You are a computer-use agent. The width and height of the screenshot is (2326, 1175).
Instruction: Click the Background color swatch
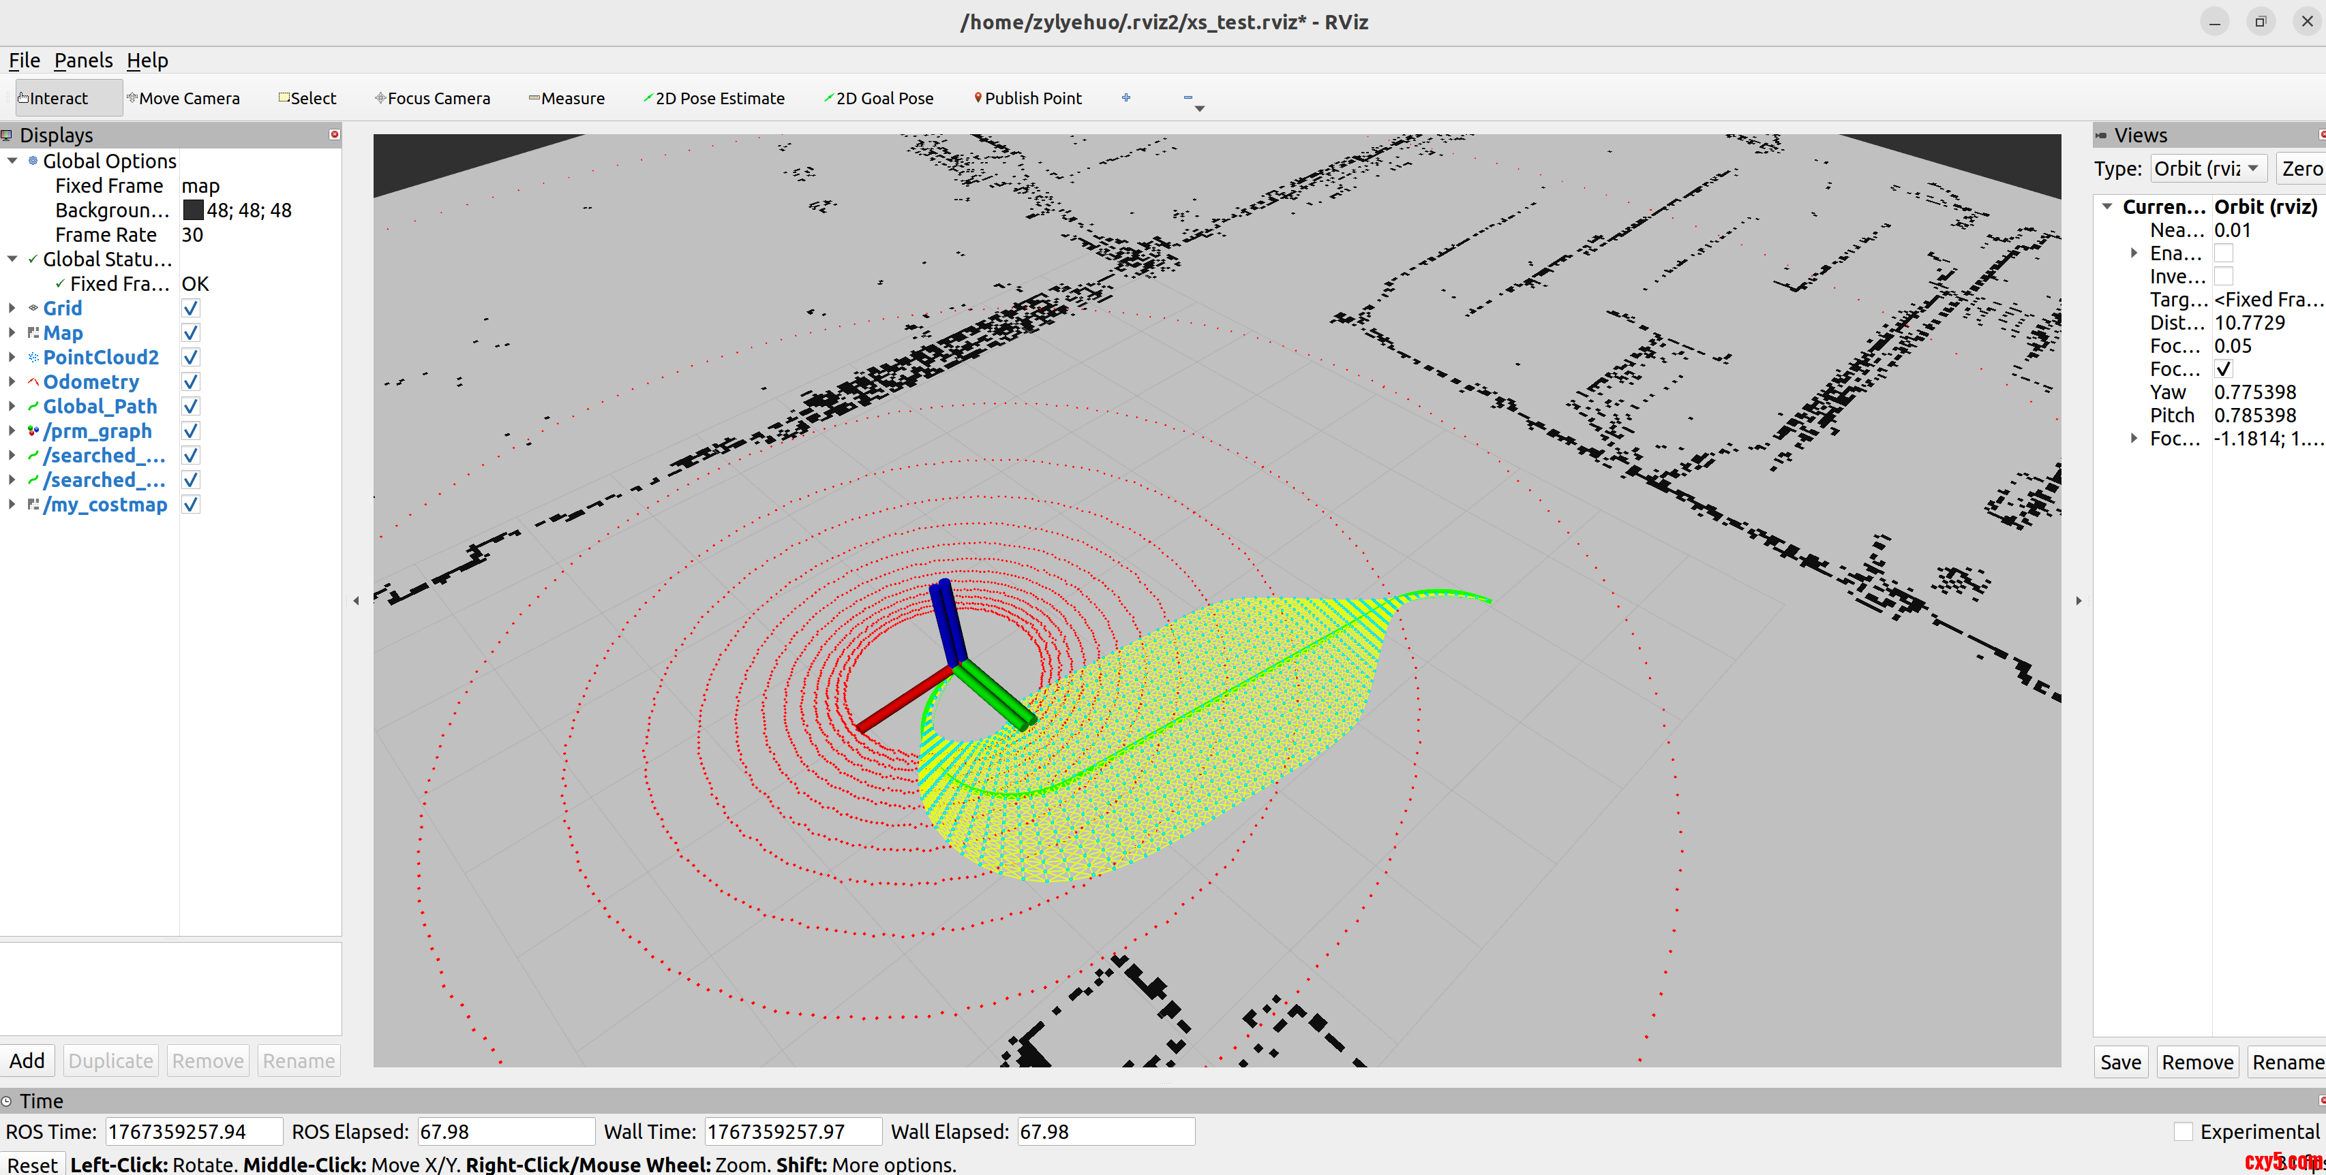pyautogui.click(x=192, y=210)
